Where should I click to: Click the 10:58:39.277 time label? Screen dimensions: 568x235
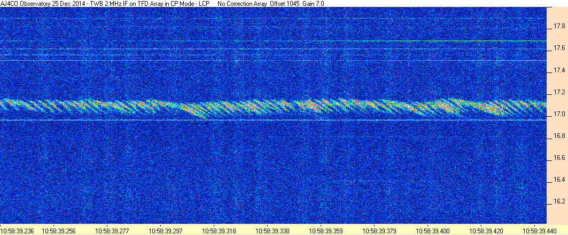112,230
